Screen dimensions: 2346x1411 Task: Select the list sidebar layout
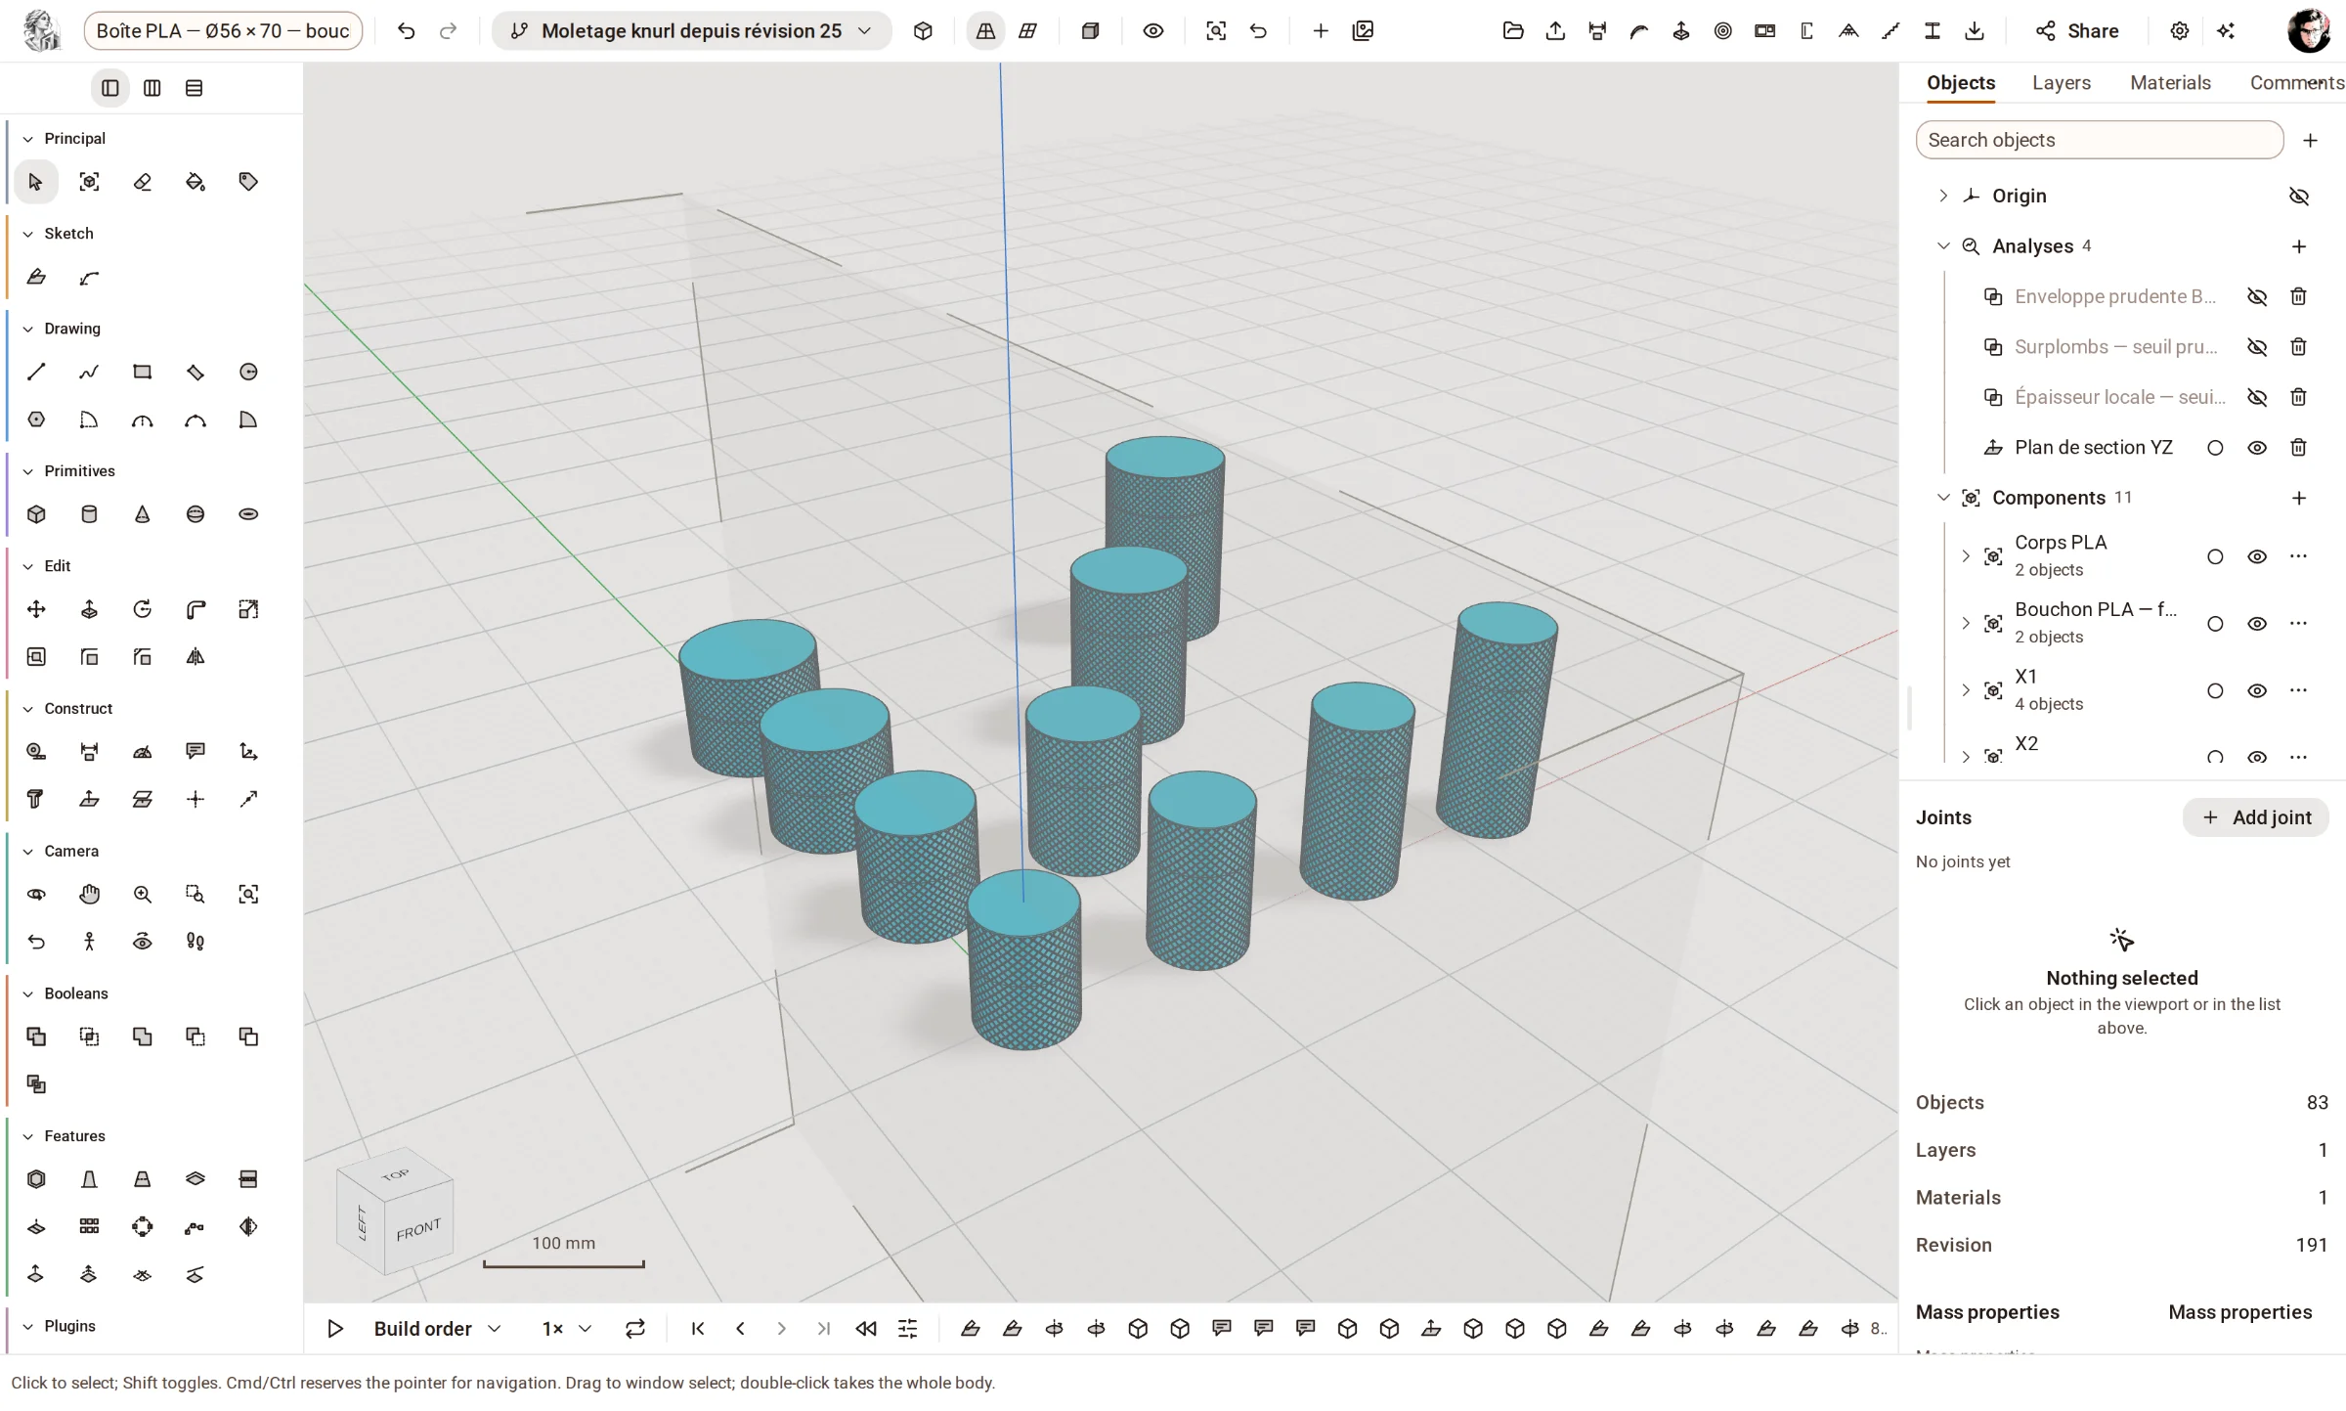click(x=195, y=88)
